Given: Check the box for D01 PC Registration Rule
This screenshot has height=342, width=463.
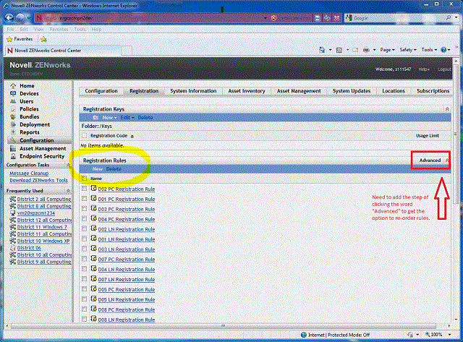Looking at the screenshot, I should [85, 199].
